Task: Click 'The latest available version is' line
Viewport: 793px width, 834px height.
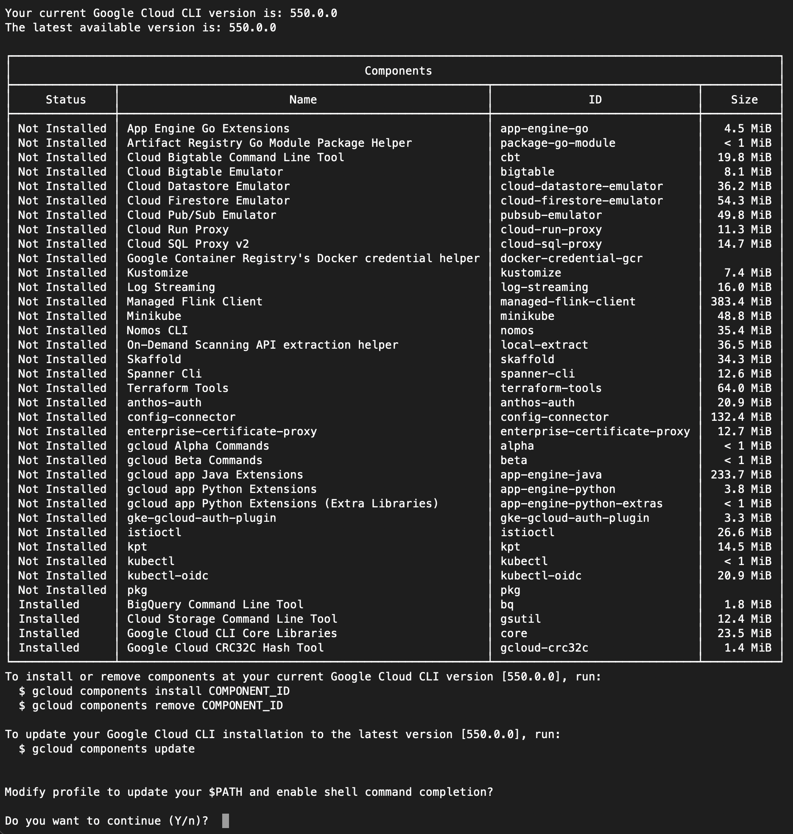Action: click(x=140, y=28)
